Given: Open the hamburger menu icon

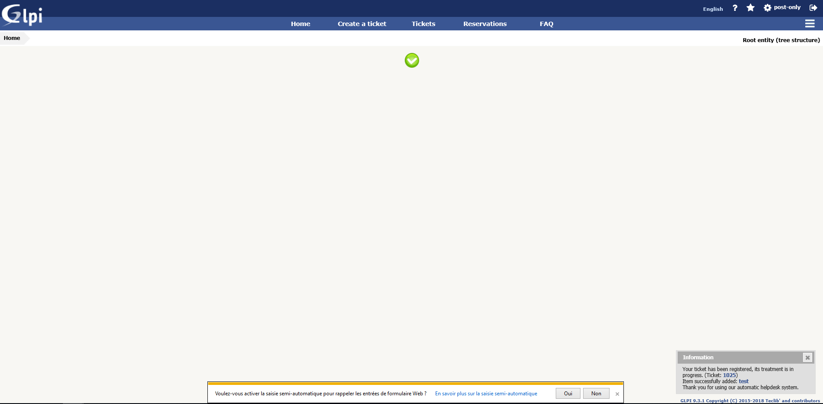Looking at the screenshot, I should [x=810, y=24].
